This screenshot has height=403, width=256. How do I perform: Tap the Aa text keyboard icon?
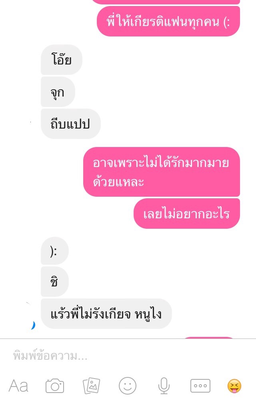pos(18,385)
